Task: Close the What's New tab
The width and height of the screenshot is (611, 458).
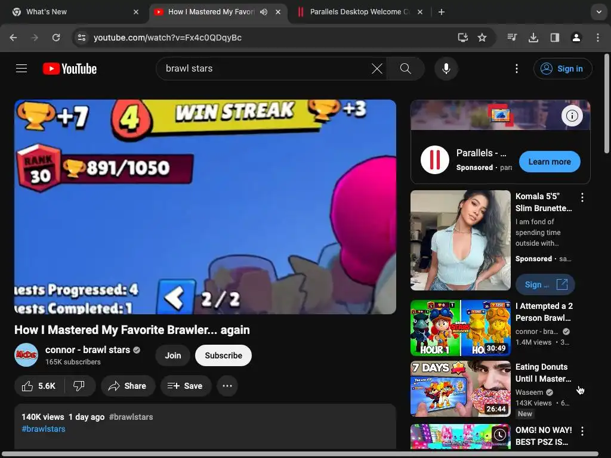Action: (136, 12)
